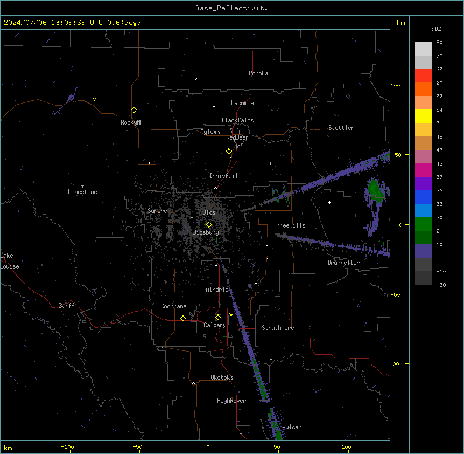Select the Okotoks label

click(222, 377)
